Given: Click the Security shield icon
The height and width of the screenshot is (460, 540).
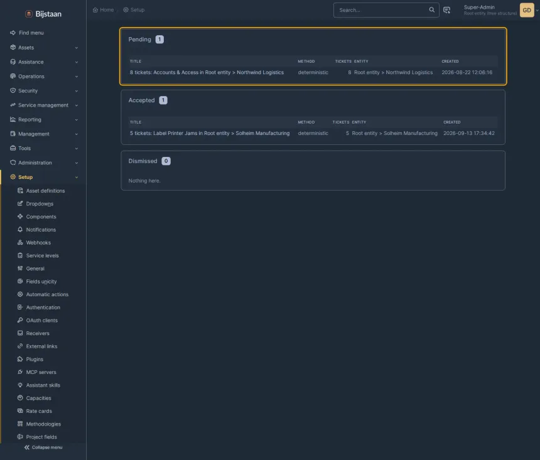Looking at the screenshot, I should point(13,90).
